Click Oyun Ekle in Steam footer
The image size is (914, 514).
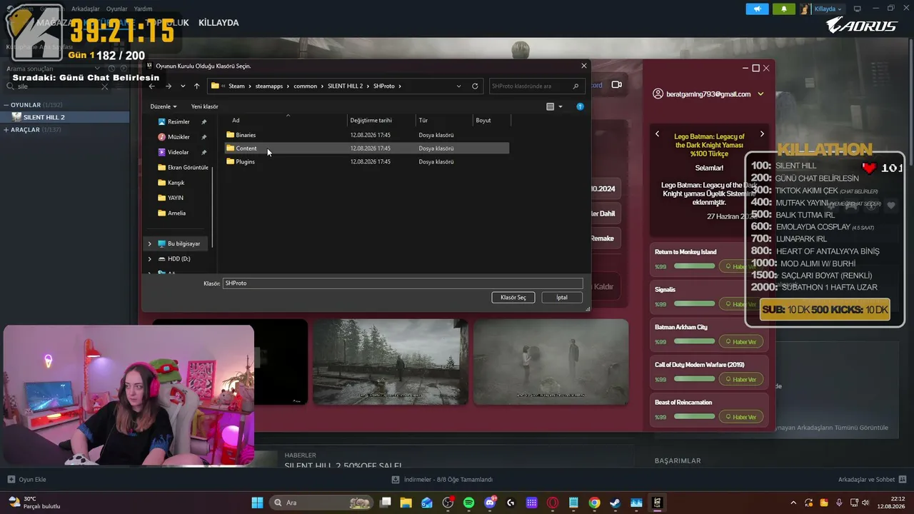tap(27, 479)
